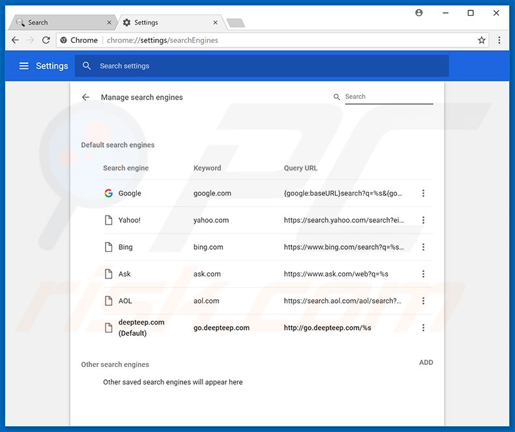Screen dimensions: 515x432
Task: Click the Ask page icon
Action: pos(108,274)
